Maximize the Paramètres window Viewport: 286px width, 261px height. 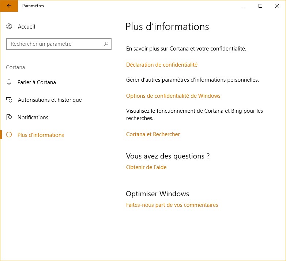click(x=260, y=6)
